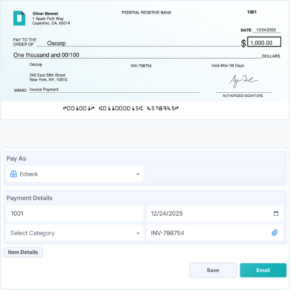Click the Save button

pos(213,270)
